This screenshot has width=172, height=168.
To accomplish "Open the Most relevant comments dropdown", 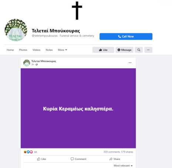I will click(x=123, y=165).
